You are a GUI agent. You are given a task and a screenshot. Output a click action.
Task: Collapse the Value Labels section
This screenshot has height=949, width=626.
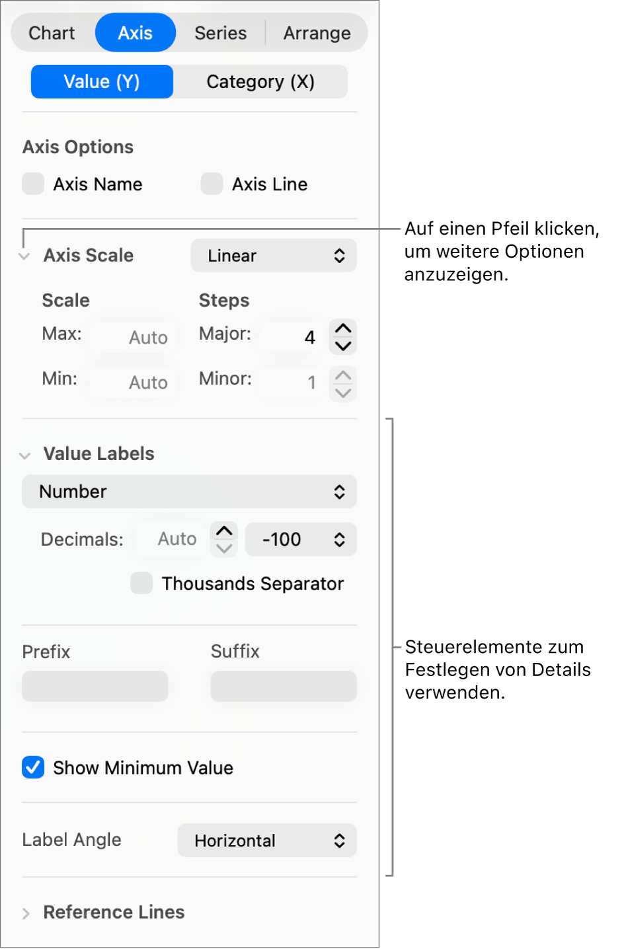25,455
